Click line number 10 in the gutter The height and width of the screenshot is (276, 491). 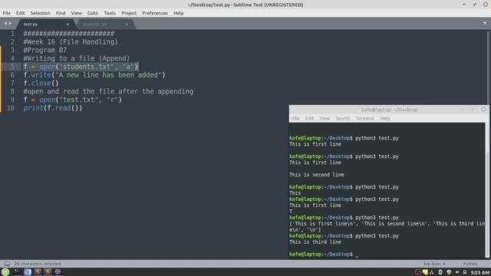point(11,108)
